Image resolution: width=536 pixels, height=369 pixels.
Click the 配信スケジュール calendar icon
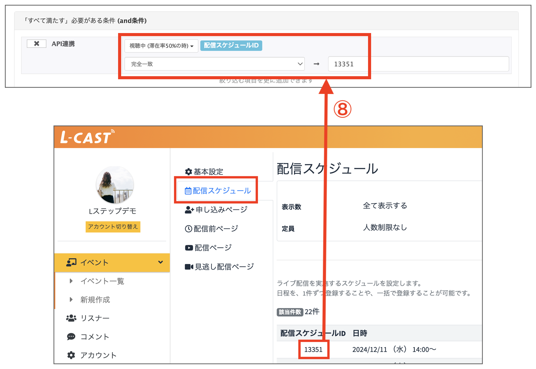point(188,190)
